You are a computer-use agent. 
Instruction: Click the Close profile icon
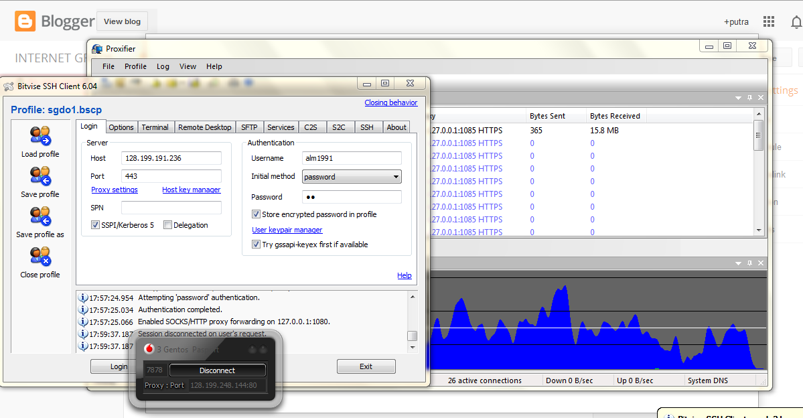click(40, 256)
